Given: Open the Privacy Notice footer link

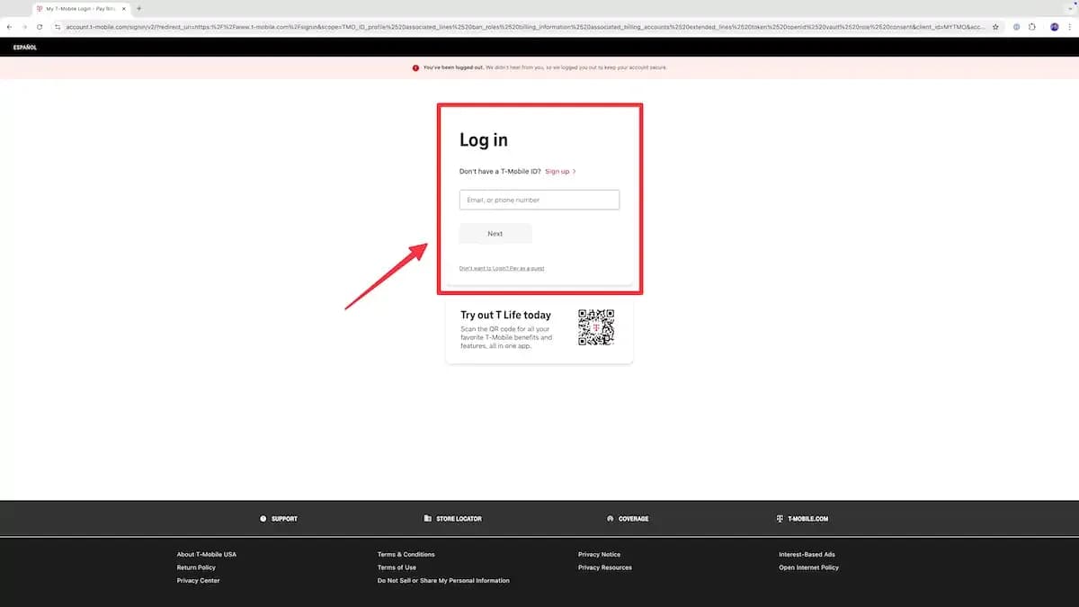Looking at the screenshot, I should [x=599, y=554].
